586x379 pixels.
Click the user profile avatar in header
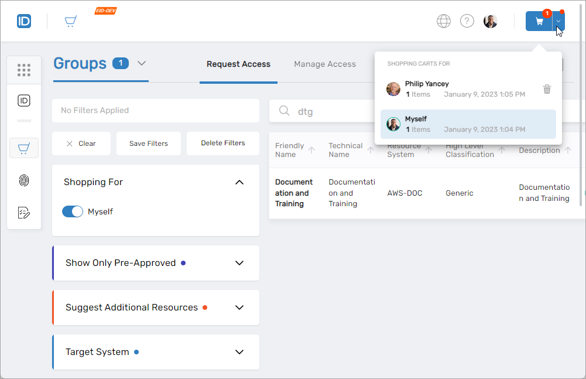(x=491, y=21)
